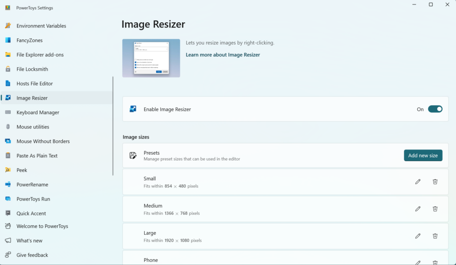Click the Image Resizer preview thumbnail
Viewport: 456px width, 265px height.
151,58
